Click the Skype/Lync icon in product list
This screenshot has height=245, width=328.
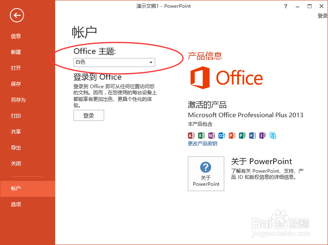273,136
